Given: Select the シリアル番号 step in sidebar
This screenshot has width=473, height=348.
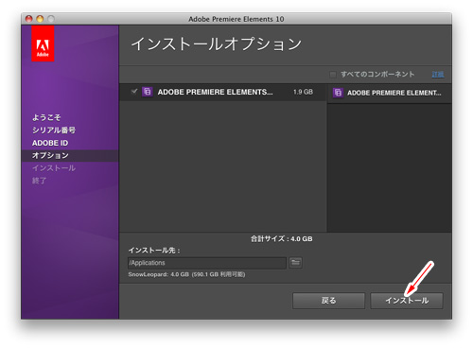Looking at the screenshot, I should point(54,130).
